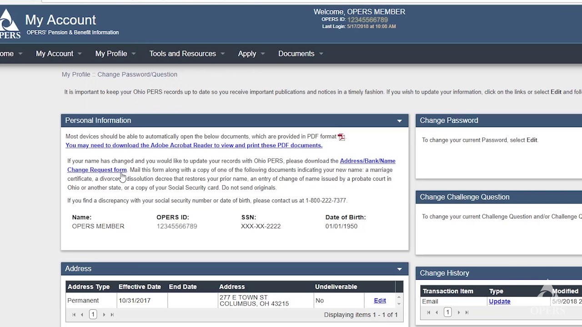Select page 1 in Change History pager

[x=447, y=312]
